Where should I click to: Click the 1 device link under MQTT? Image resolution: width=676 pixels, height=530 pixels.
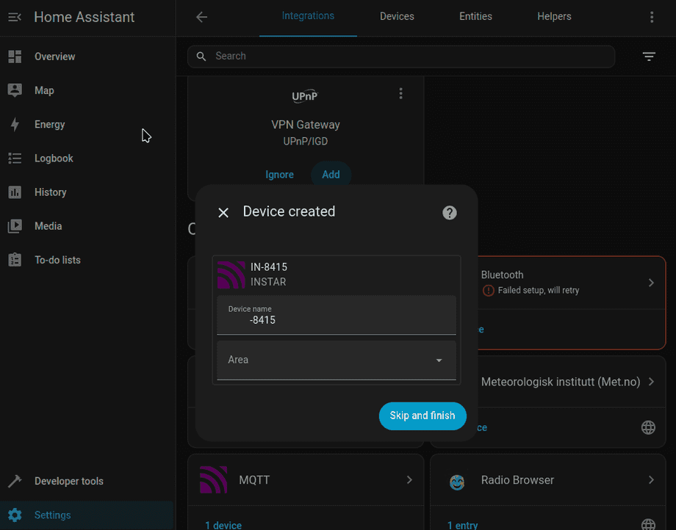(x=223, y=525)
